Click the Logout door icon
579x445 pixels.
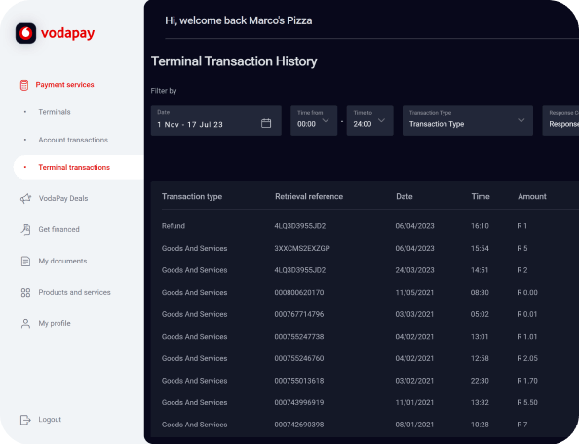tap(25, 420)
